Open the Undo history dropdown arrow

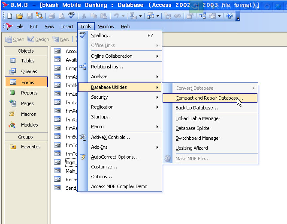click(124, 16)
